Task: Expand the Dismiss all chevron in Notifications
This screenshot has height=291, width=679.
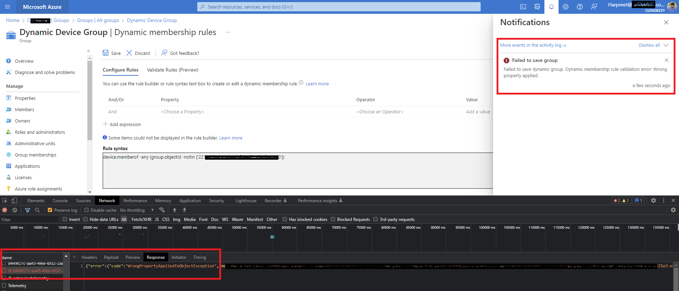Action: pos(666,45)
